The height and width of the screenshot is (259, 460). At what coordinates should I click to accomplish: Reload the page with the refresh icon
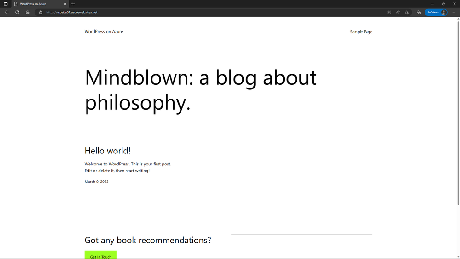(17, 12)
